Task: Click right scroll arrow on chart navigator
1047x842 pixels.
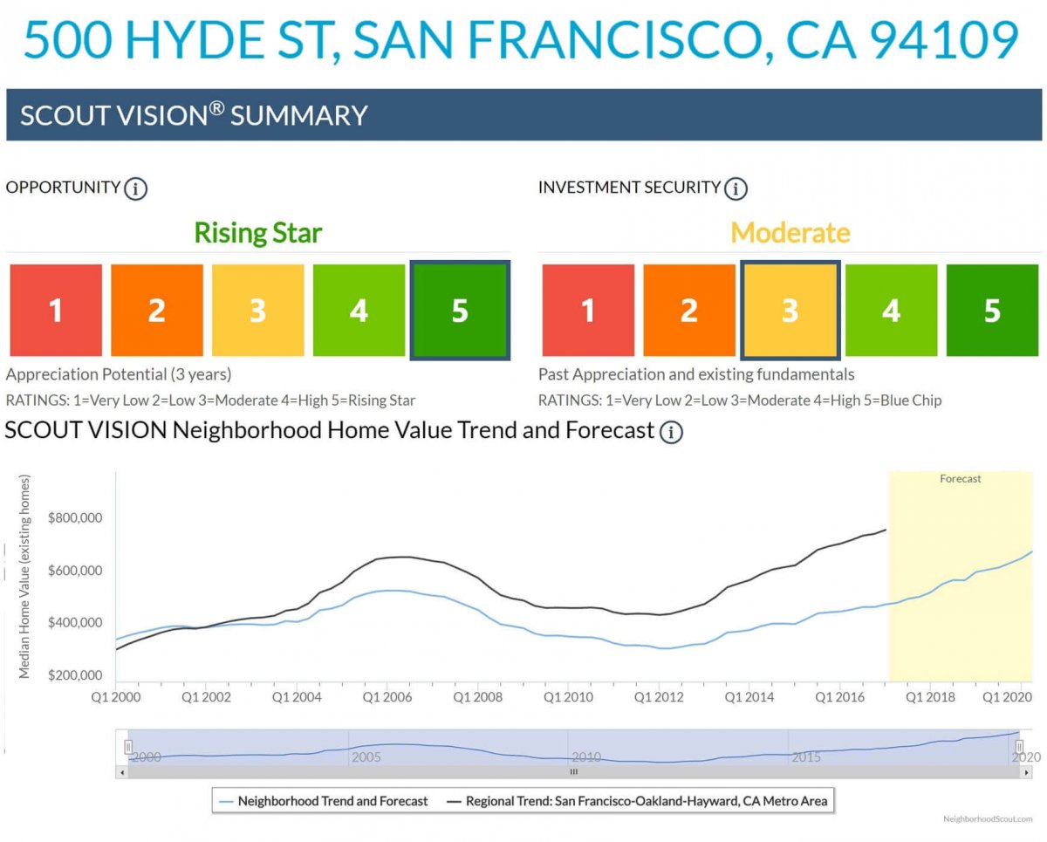Action: pos(1026,772)
